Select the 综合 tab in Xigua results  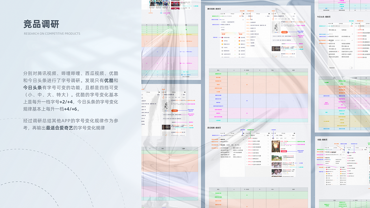point(273,138)
